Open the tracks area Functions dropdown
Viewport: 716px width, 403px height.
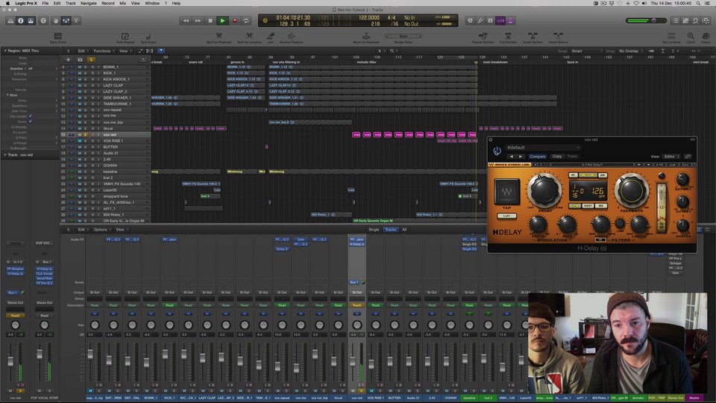coord(103,51)
